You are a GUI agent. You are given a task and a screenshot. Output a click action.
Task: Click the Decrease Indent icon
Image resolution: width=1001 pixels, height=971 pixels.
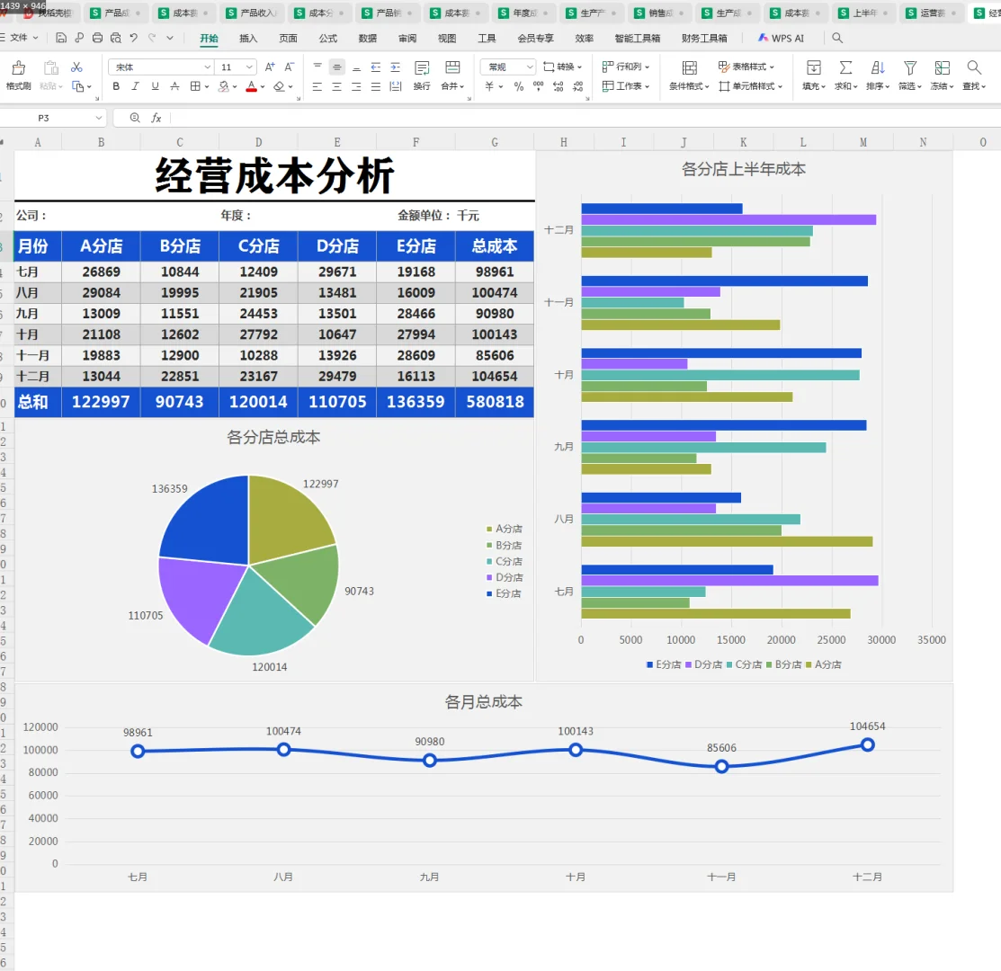coord(375,67)
